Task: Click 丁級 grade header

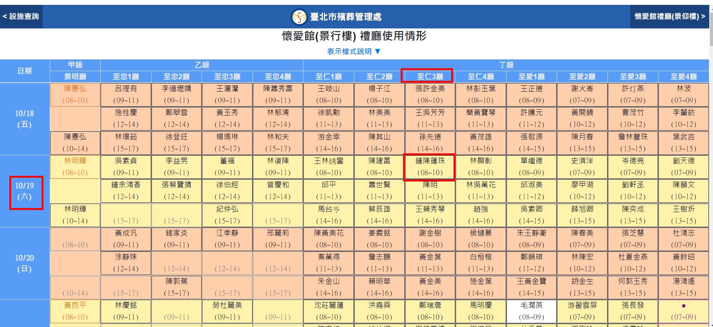Action: [x=506, y=65]
